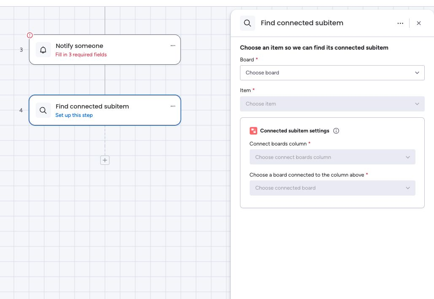Click the chevron arrow of the Choose board field
434x299 pixels.
pos(417,73)
